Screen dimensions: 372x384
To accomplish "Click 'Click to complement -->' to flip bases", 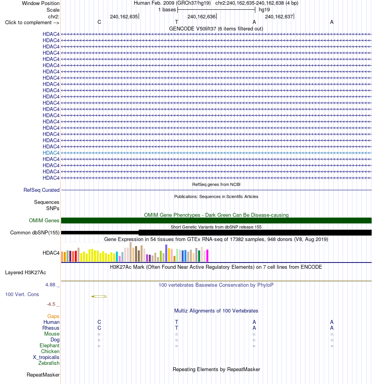I will pos(32,23).
